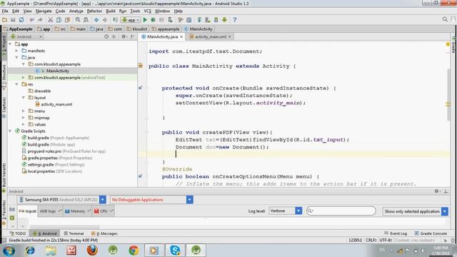Click the Cut scissors icon
The image size is (457, 257).
tap(51, 20)
